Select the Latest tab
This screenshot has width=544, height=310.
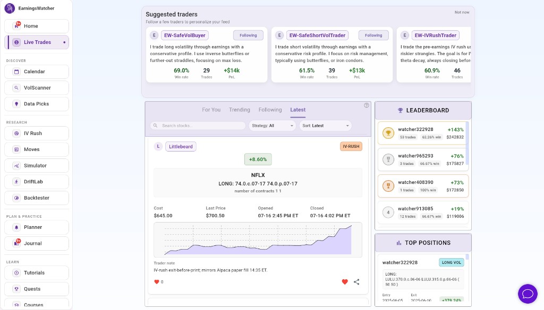[297, 110]
